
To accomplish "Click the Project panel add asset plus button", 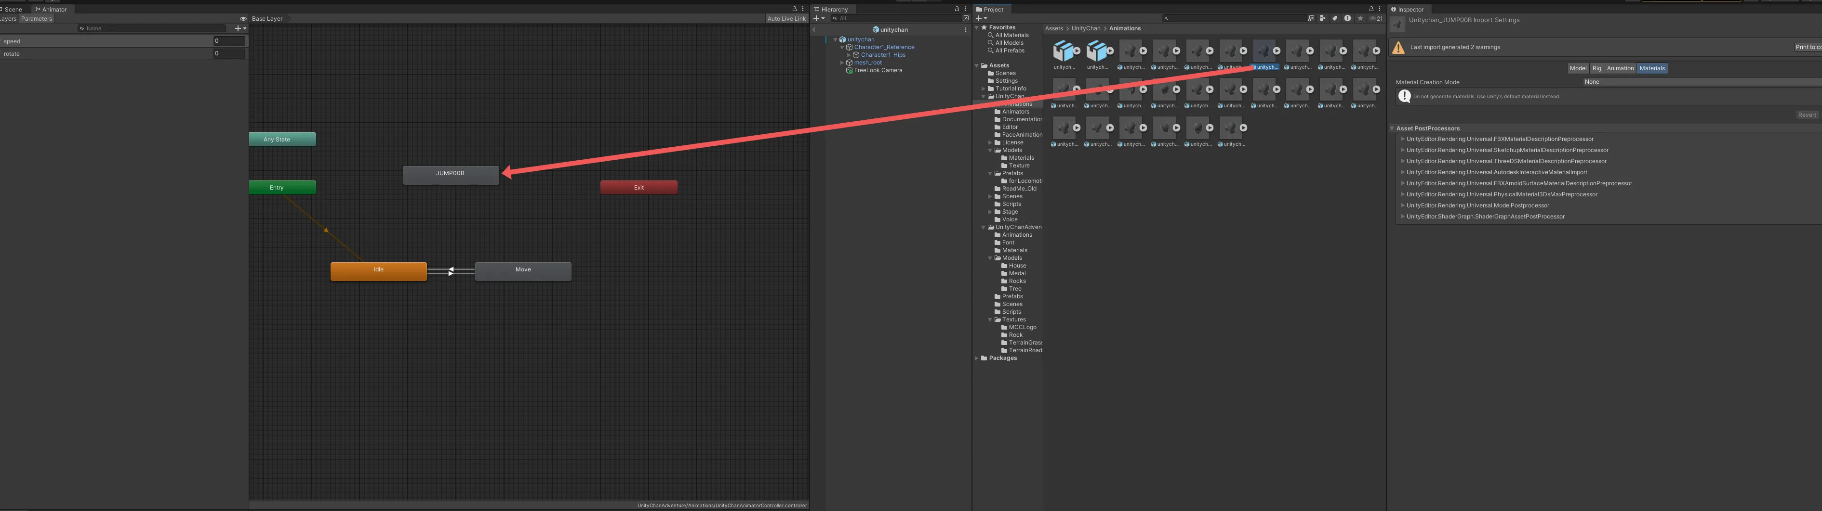I will point(980,18).
